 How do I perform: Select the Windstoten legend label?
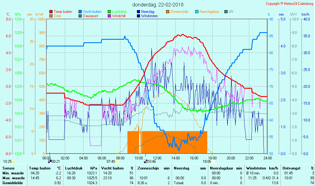click(x=150, y=16)
